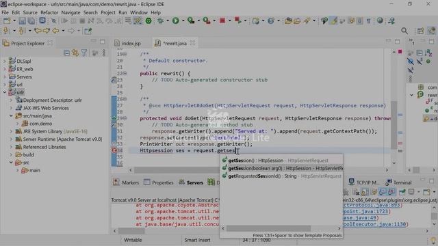Click the Toggle Mark Occurrences highlighter icon

tap(333, 20)
